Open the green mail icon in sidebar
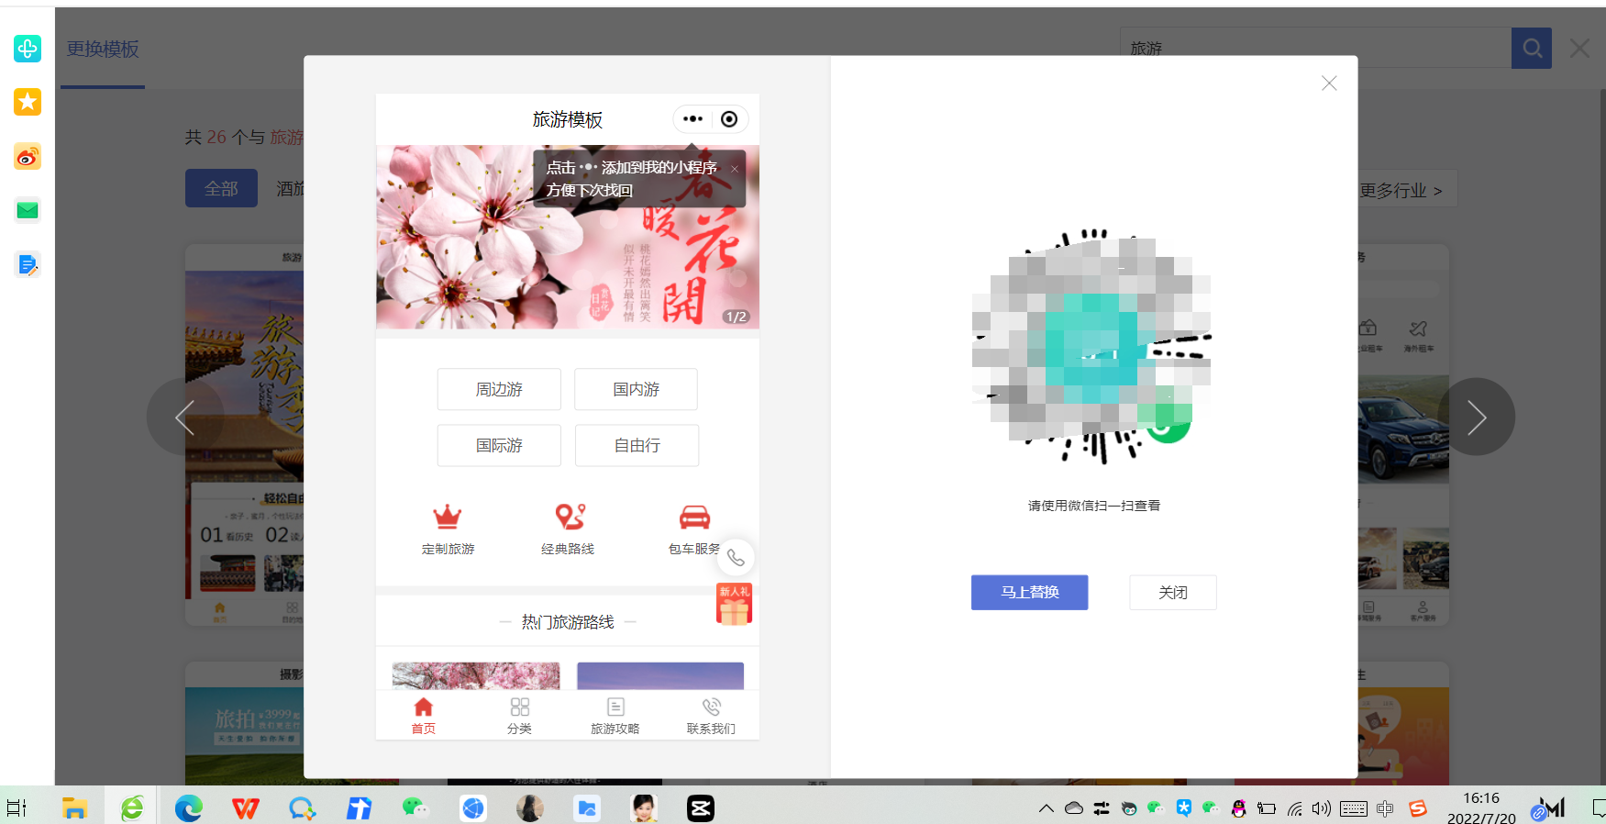This screenshot has width=1606, height=824. (x=28, y=210)
